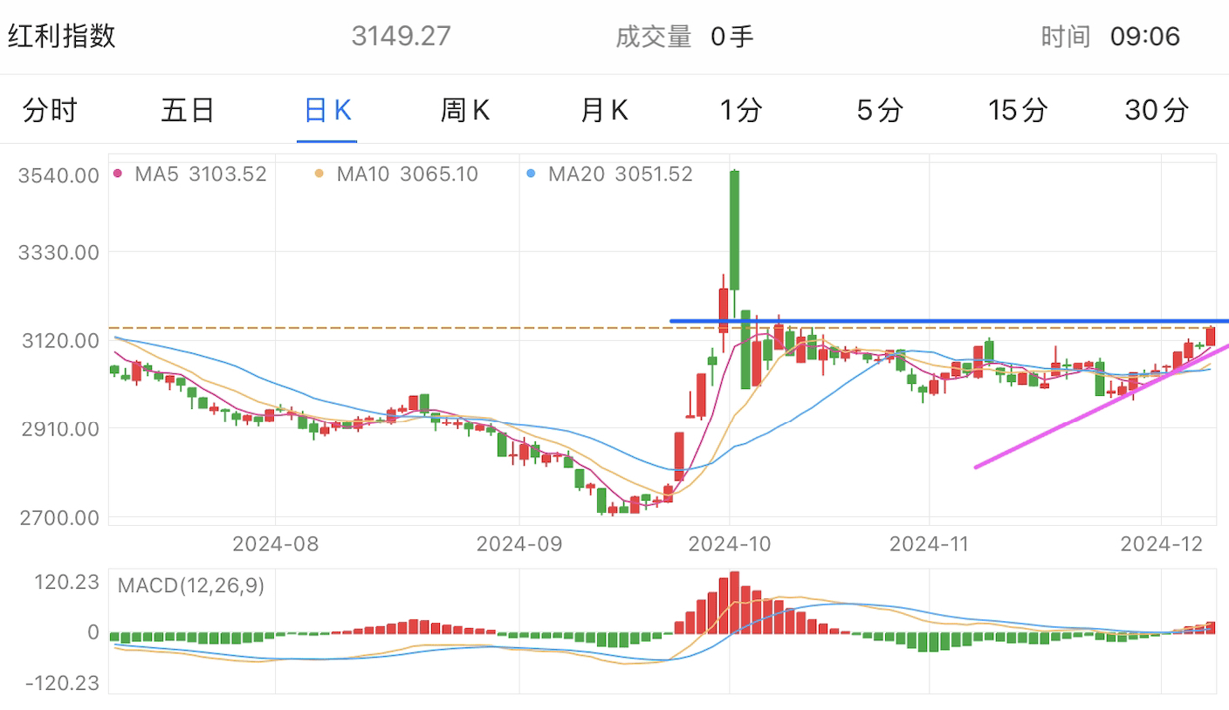
Task: Click the blue MA20 legend dot
Action: tap(531, 174)
